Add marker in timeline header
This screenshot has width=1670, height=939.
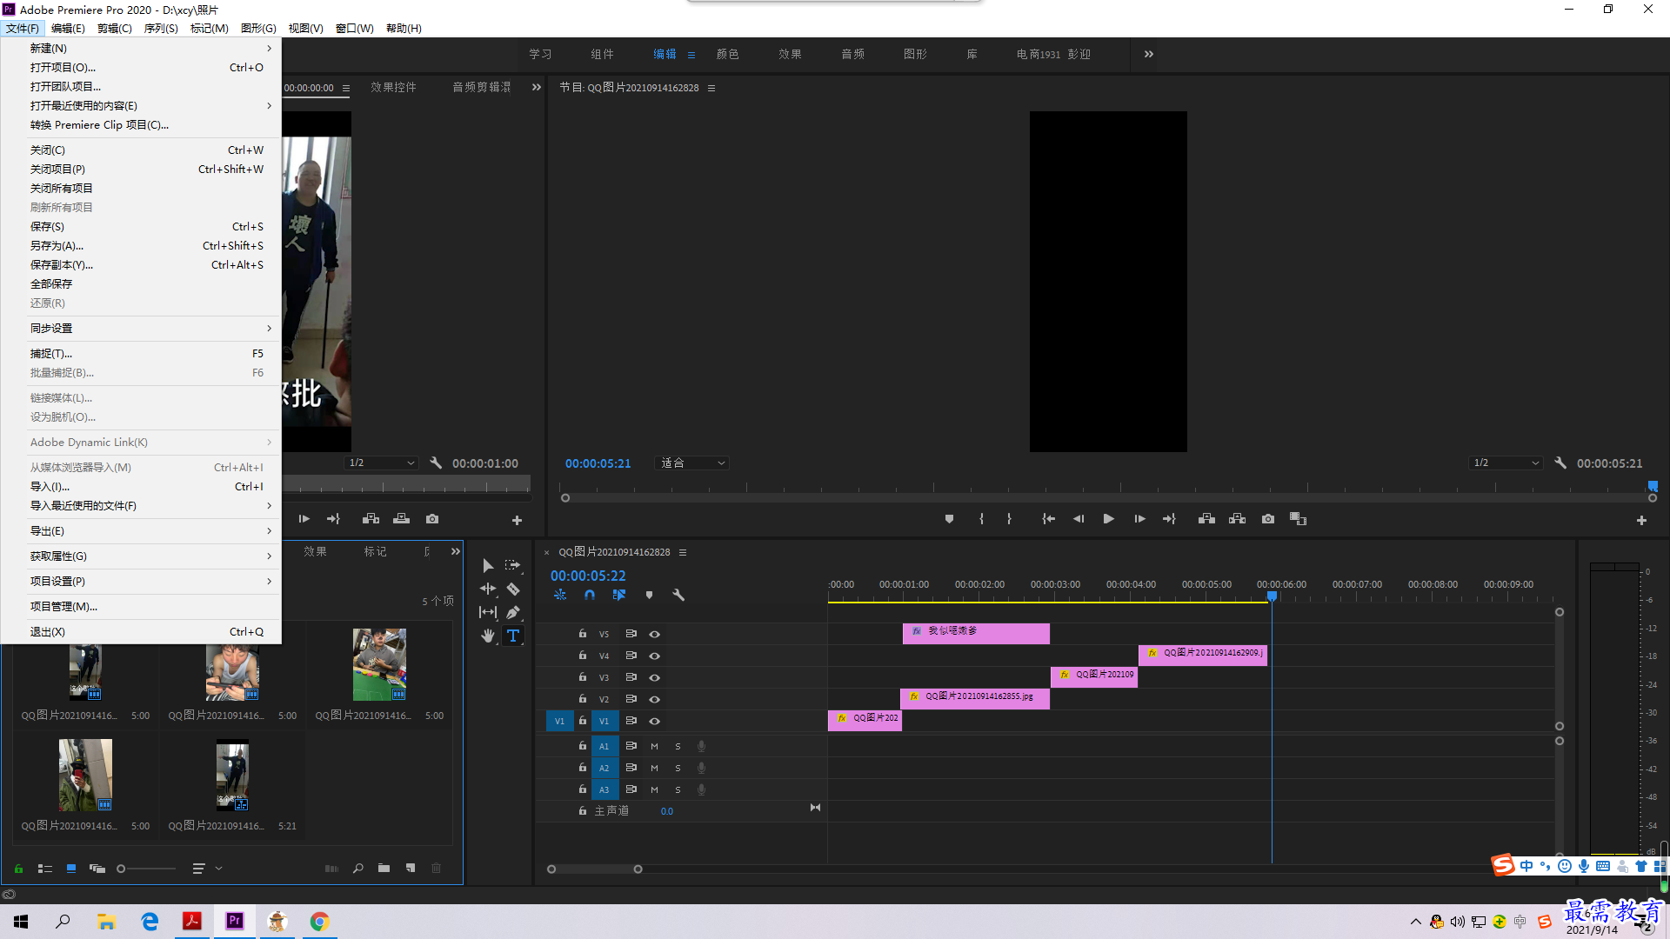649,595
